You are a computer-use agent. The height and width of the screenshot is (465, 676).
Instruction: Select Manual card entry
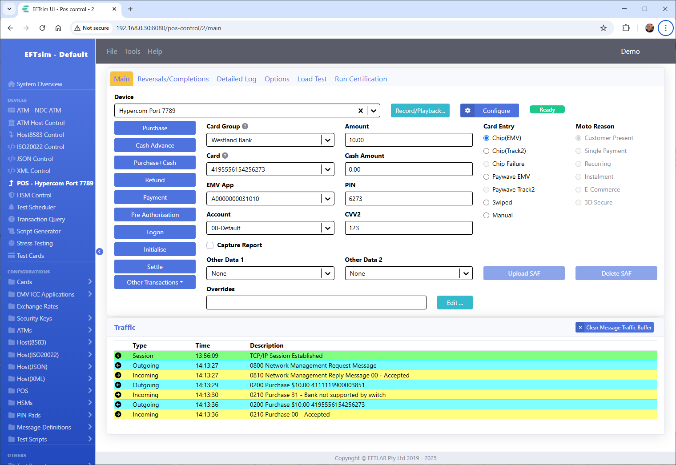pyautogui.click(x=486, y=216)
